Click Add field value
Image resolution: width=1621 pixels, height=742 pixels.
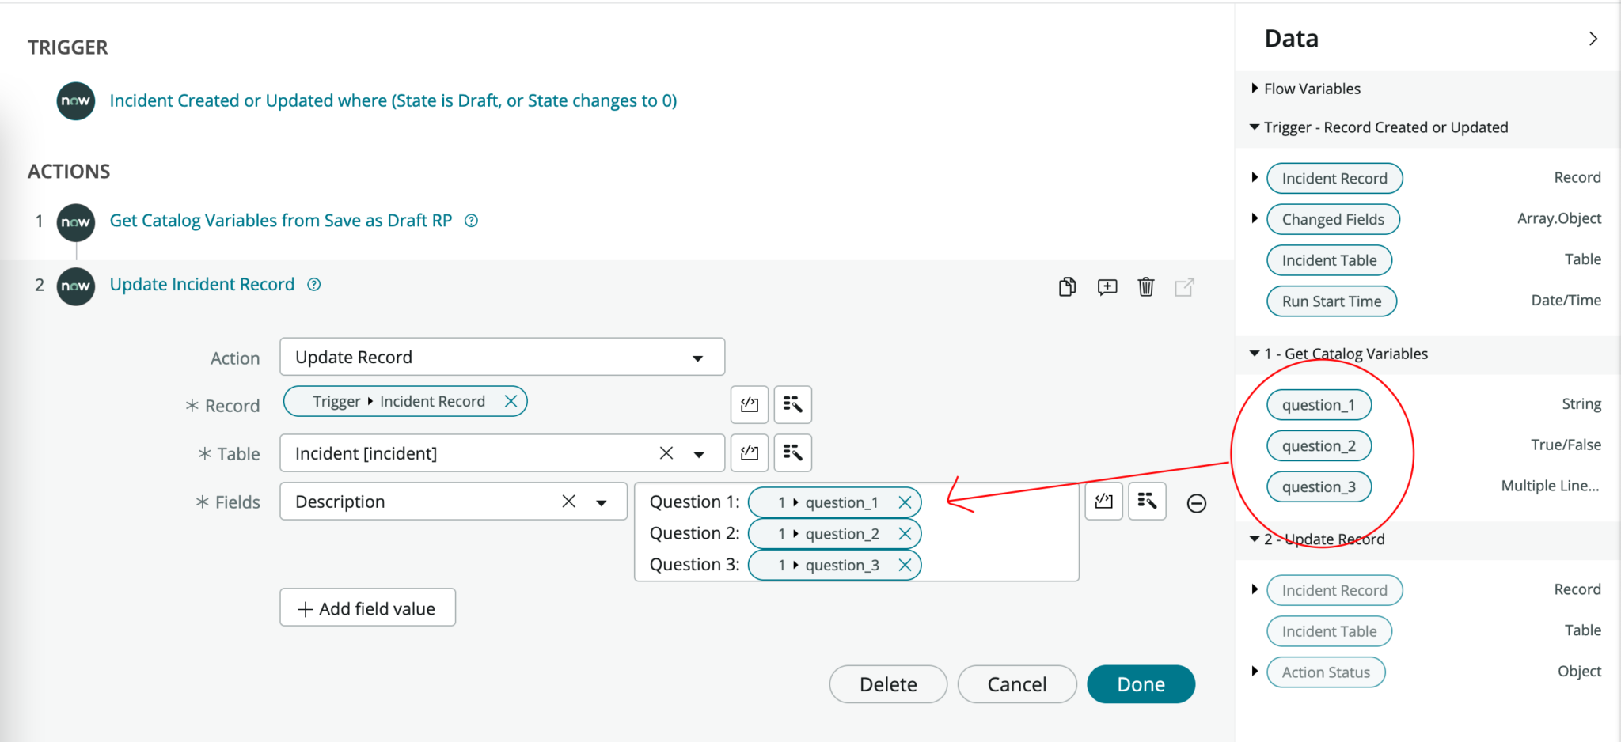tap(367, 608)
